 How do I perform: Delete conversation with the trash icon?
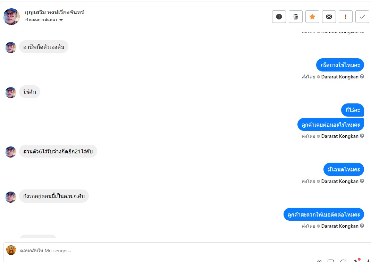pyautogui.click(x=296, y=16)
